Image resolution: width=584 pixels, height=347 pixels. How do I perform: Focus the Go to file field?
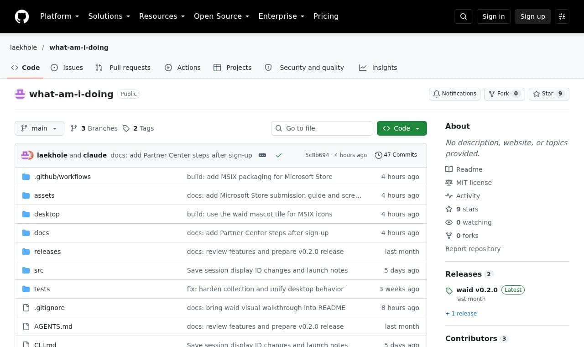pyautogui.click(x=322, y=128)
